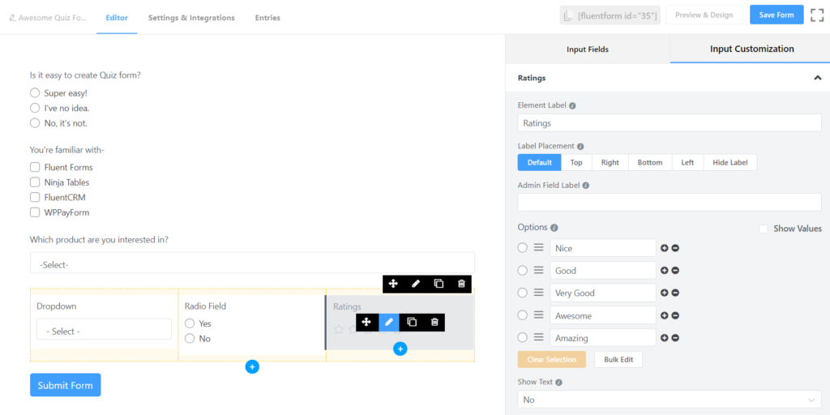
Task: Click the fluentform id="35" shortcode text
Action: [618, 16]
